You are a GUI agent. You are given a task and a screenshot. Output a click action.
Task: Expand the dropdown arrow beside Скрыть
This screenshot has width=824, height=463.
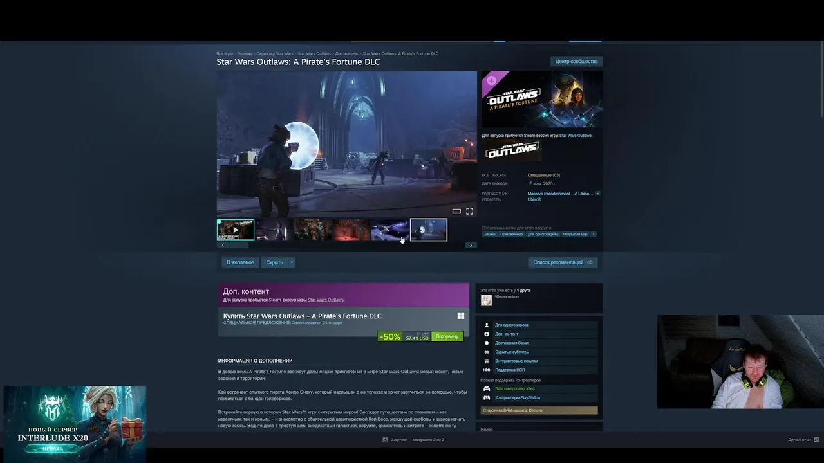tap(292, 262)
